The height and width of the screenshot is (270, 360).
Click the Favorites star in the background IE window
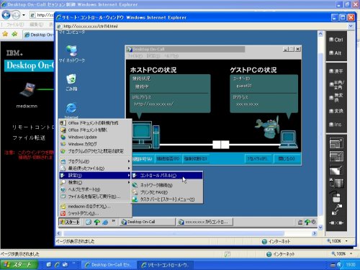(5, 34)
